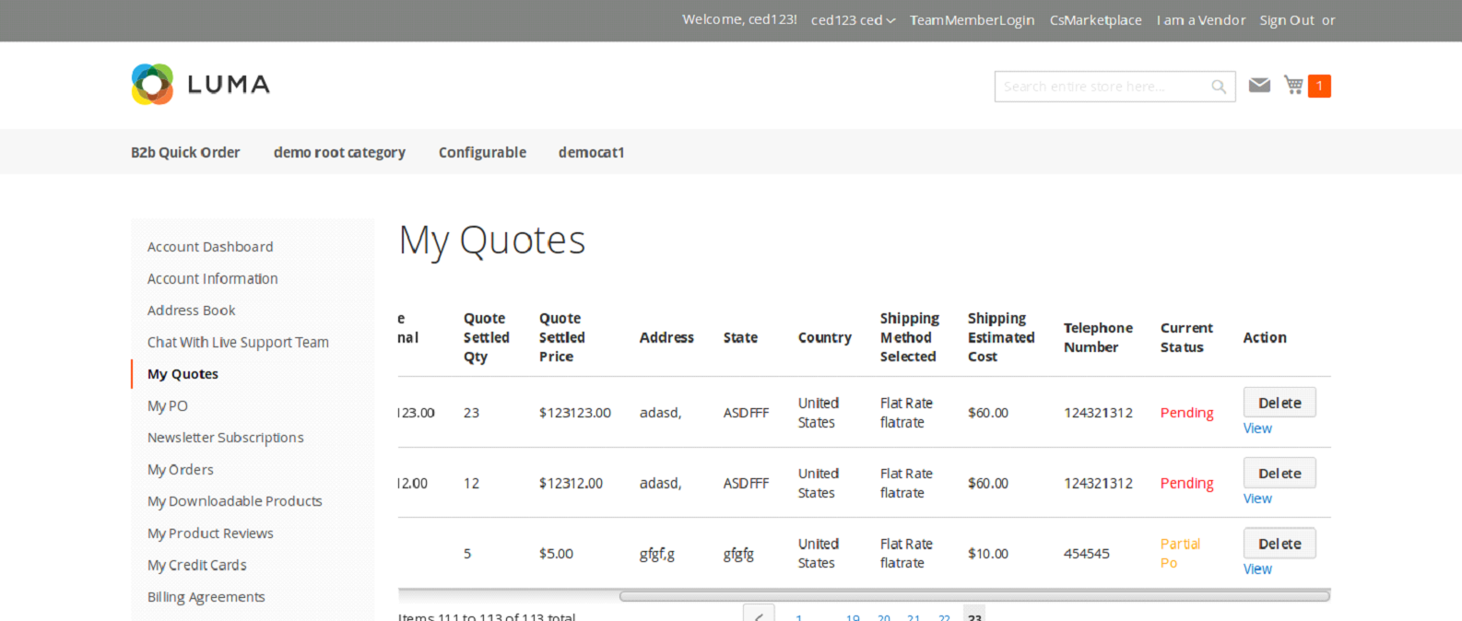The width and height of the screenshot is (1462, 621).
Task: Click the My Quotes page heading
Action: coord(492,240)
